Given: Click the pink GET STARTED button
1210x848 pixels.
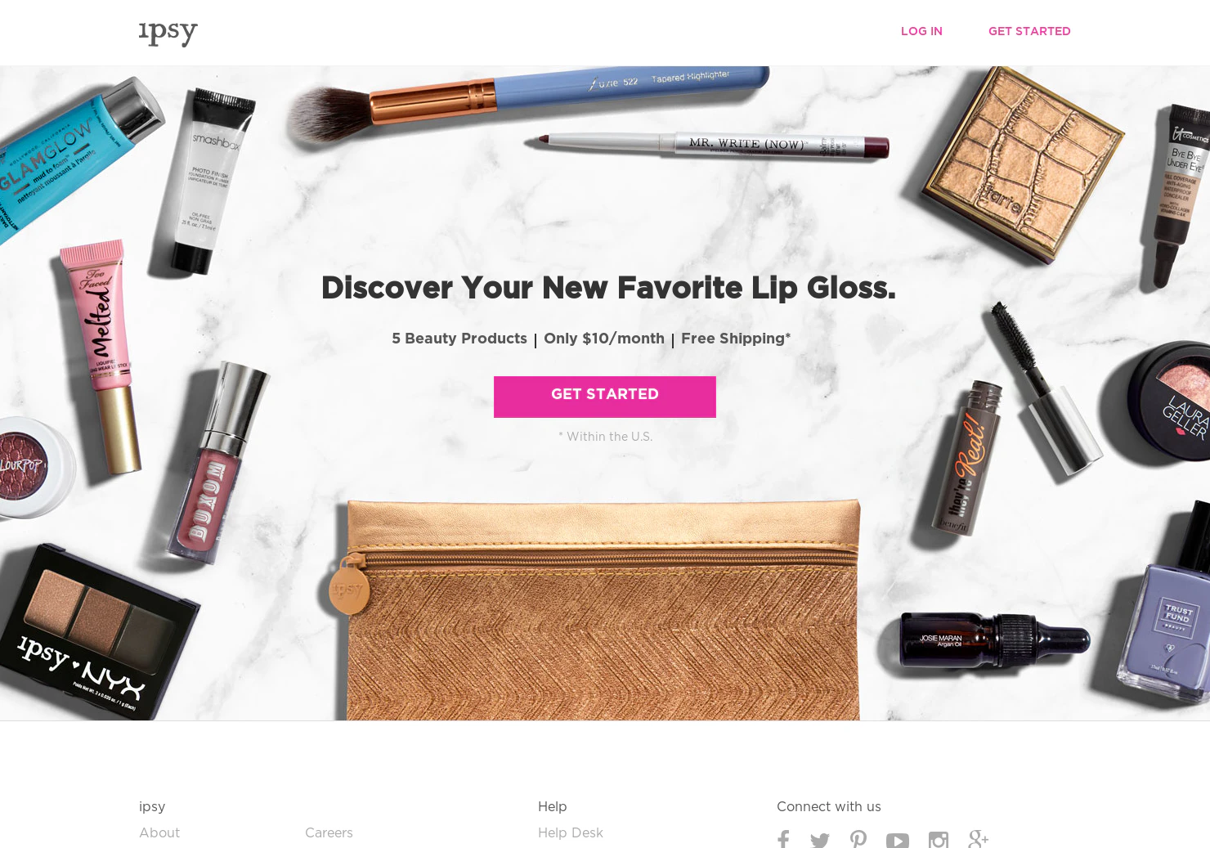Looking at the screenshot, I should click(x=605, y=397).
